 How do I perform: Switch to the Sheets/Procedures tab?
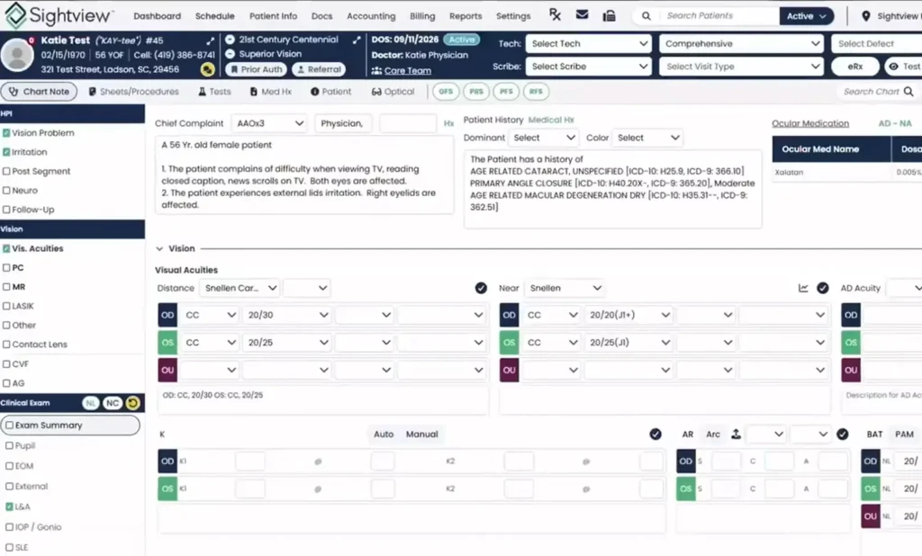pos(133,92)
